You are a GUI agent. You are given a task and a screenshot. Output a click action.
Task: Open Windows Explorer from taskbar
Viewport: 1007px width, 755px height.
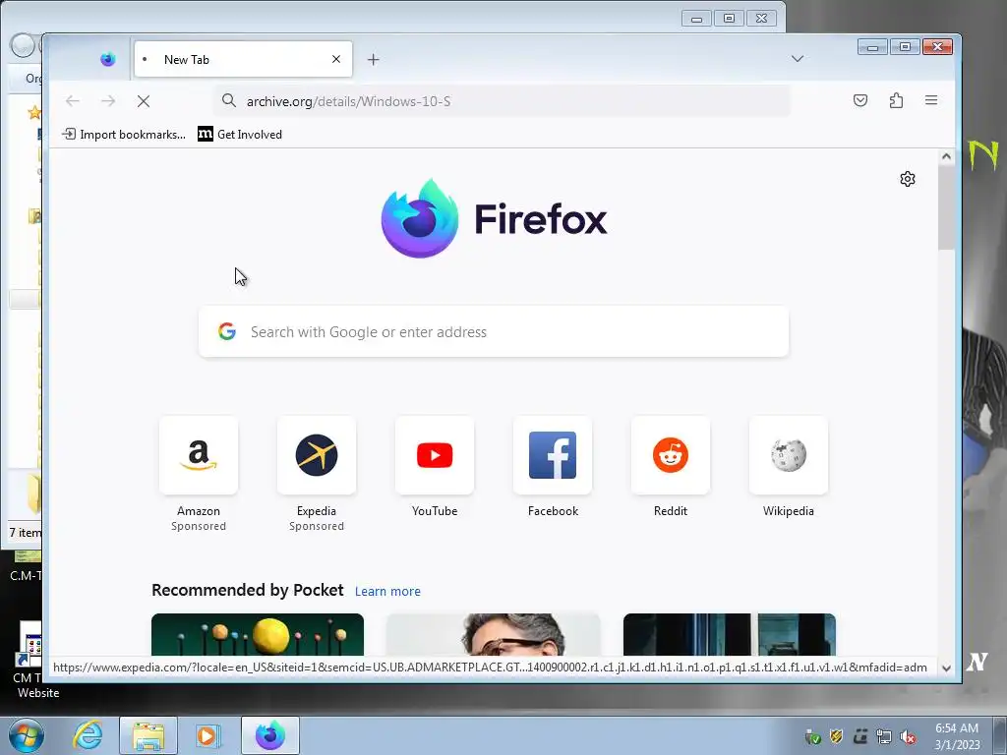[x=148, y=735]
